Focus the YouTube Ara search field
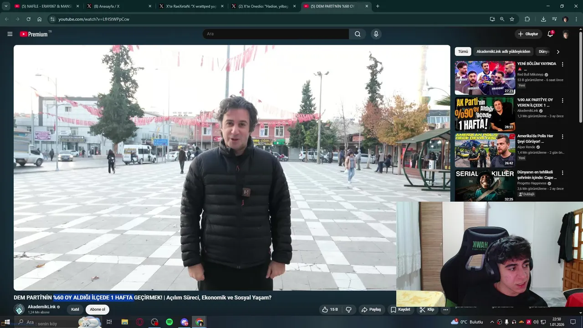This screenshot has width=583, height=328. click(276, 34)
